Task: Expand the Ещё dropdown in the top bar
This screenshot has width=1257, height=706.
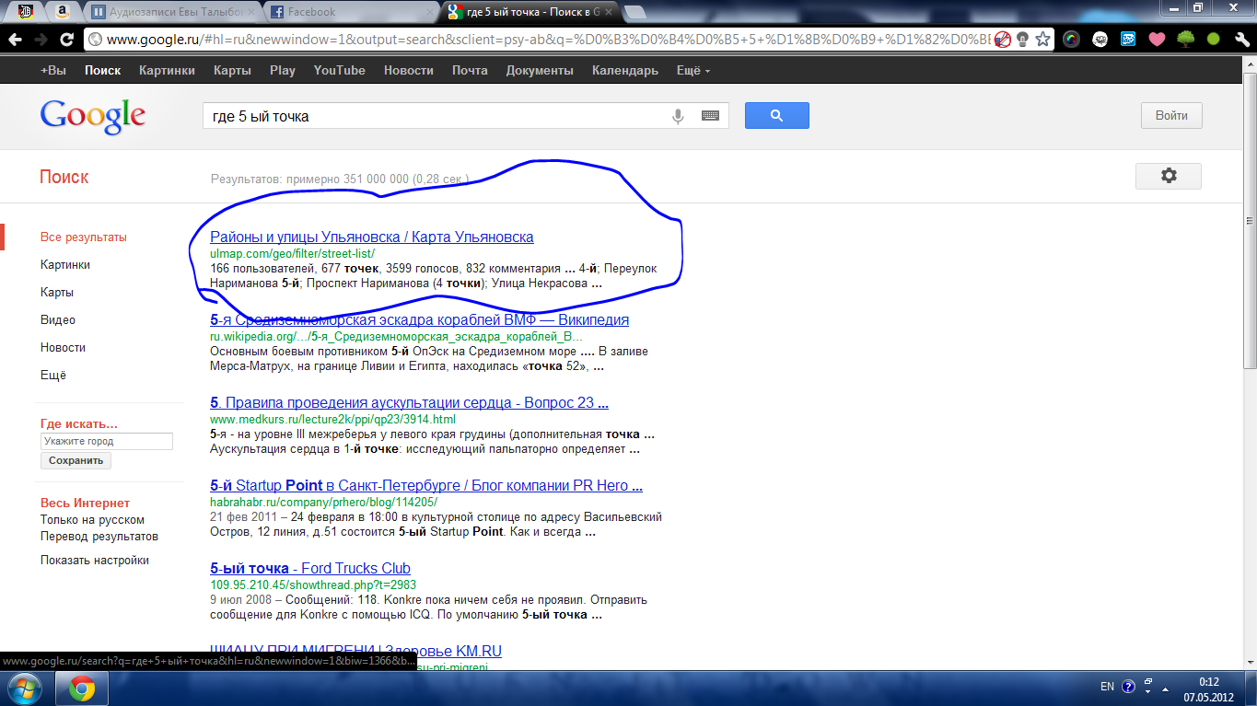Action: point(693,70)
